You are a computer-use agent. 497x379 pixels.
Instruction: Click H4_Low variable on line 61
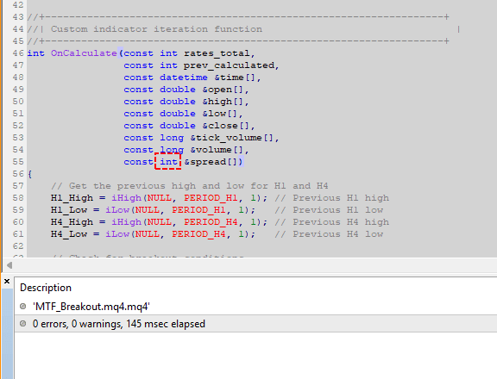coord(69,234)
